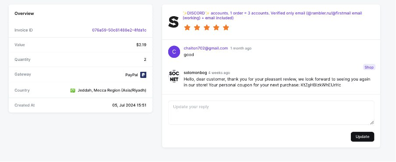
Task: Click the Created At date value
Action: click(129, 105)
